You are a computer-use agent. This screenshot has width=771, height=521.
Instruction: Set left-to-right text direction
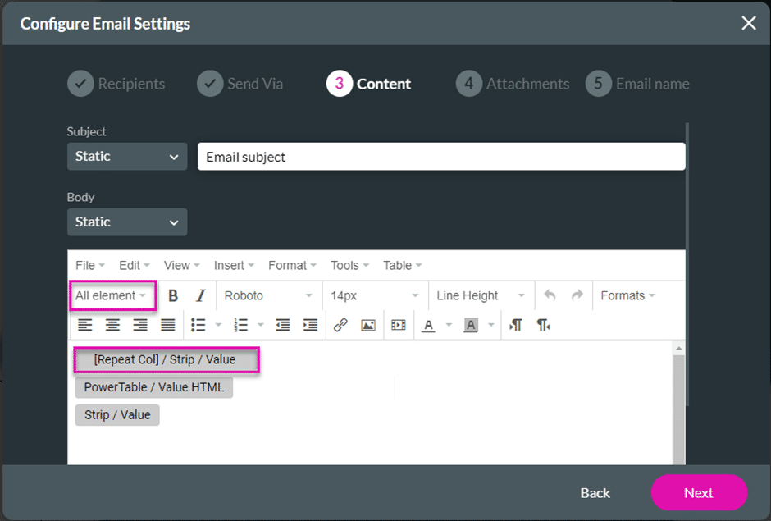[515, 326]
